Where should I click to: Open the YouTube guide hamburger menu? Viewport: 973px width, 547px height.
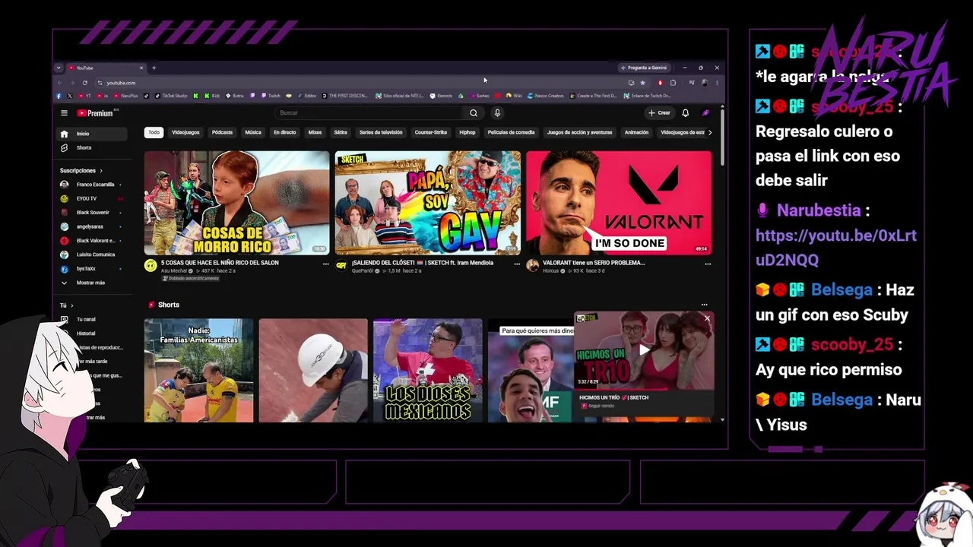[x=64, y=113]
